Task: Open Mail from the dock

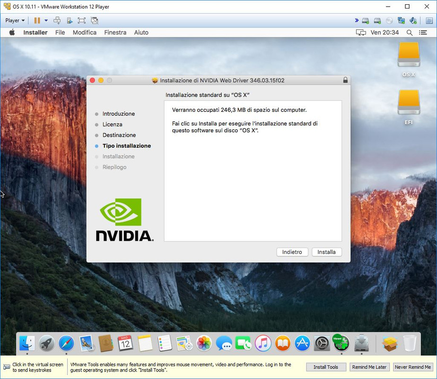Action: (x=87, y=343)
